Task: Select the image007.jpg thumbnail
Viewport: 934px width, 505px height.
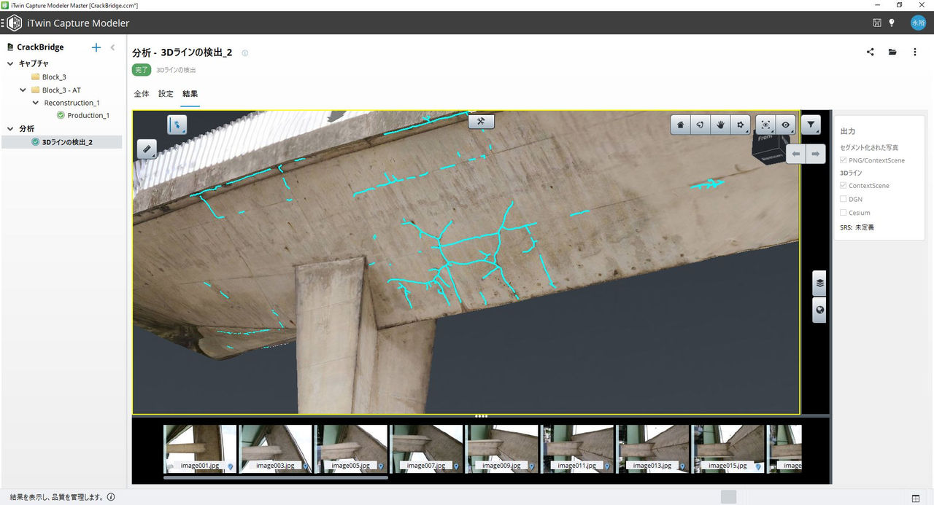Action: pos(427,449)
